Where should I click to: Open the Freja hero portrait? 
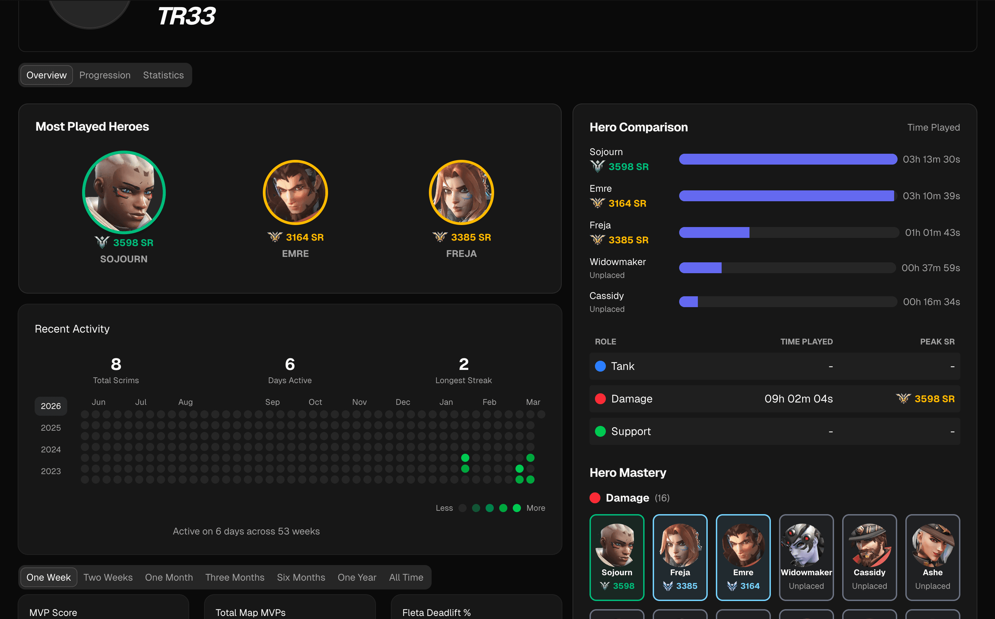tap(461, 192)
